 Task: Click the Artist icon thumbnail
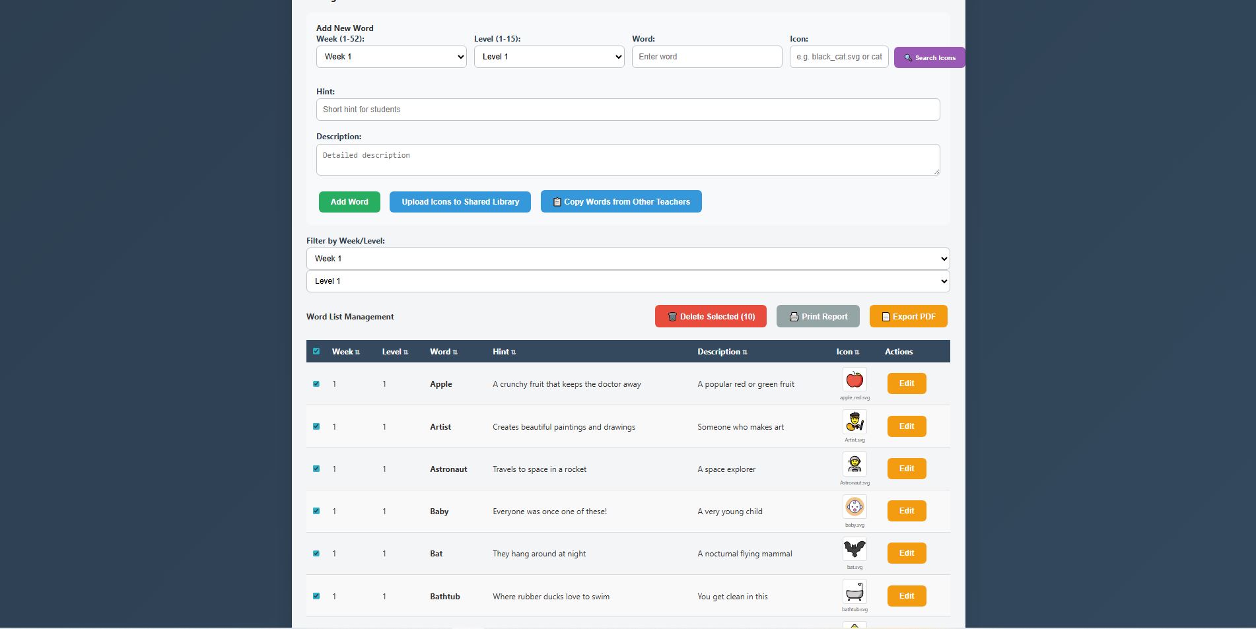(x=855, y=422)
